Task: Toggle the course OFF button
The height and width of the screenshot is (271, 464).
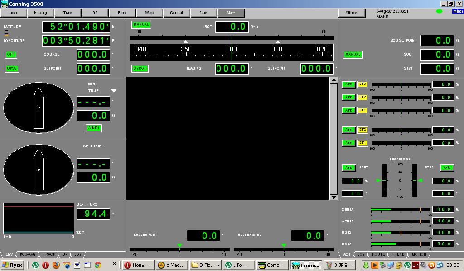Action: 11,55
